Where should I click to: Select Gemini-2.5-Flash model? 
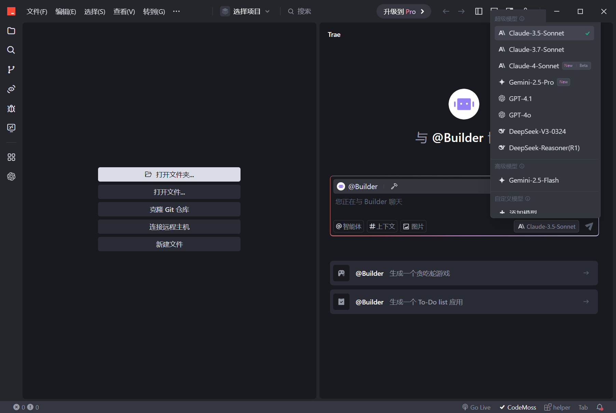(x=544, y=180)
